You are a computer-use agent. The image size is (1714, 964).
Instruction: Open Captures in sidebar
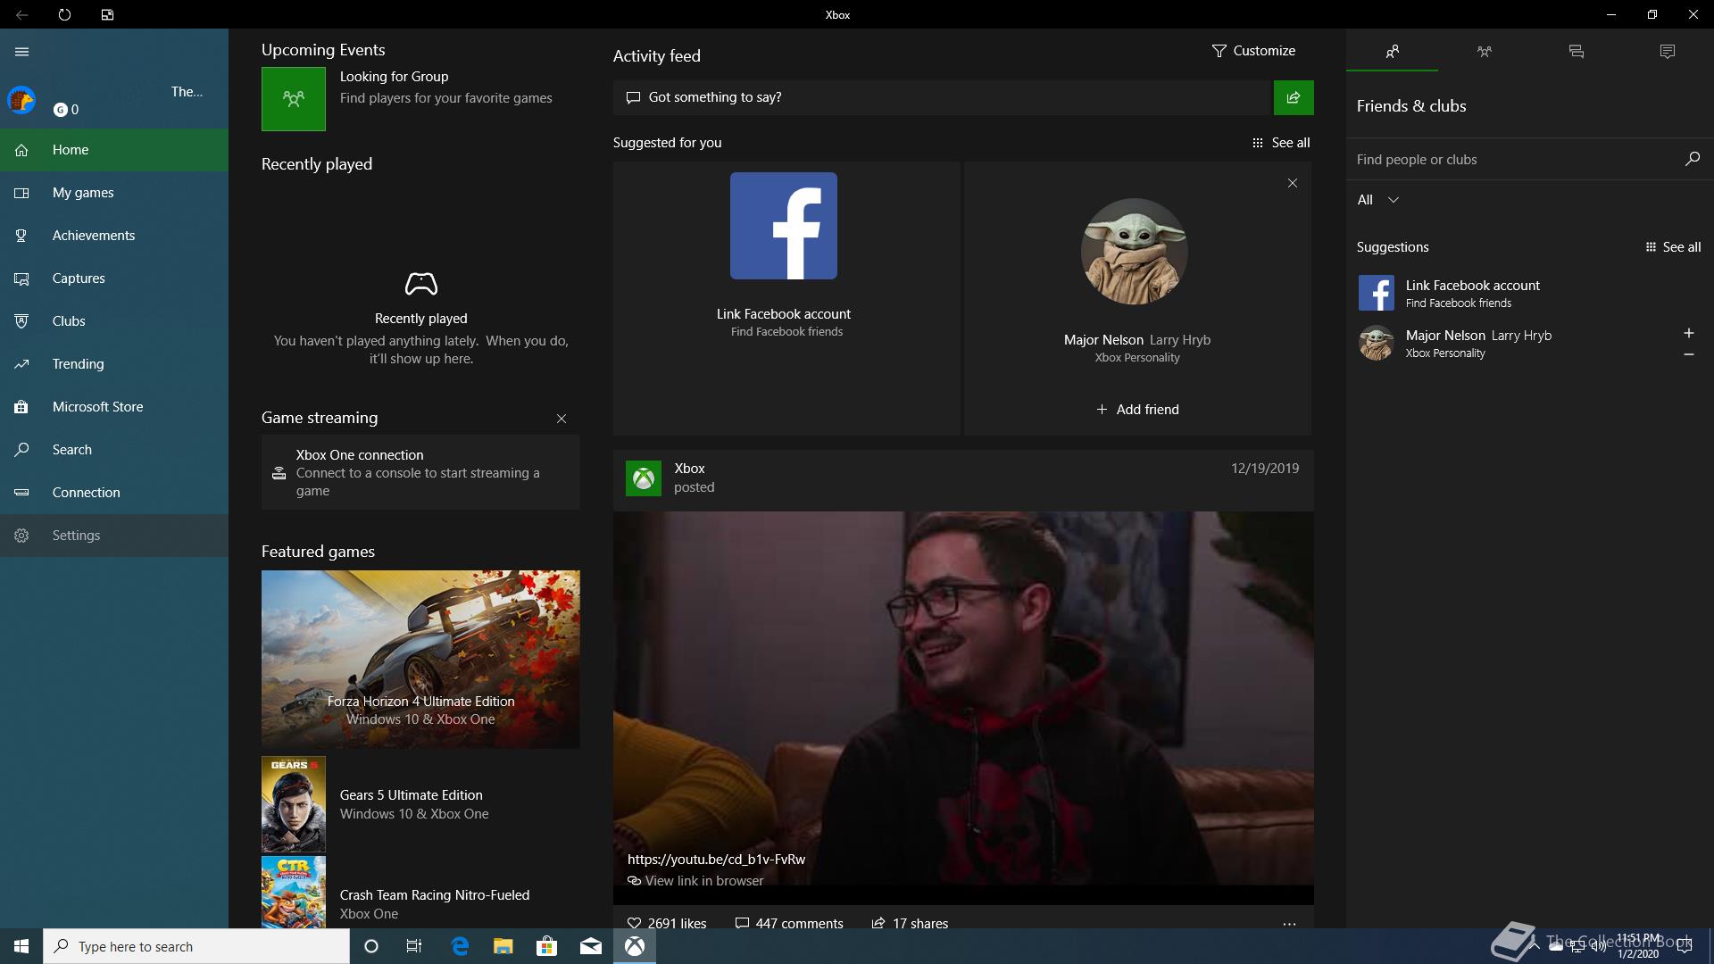click(114, 278)
